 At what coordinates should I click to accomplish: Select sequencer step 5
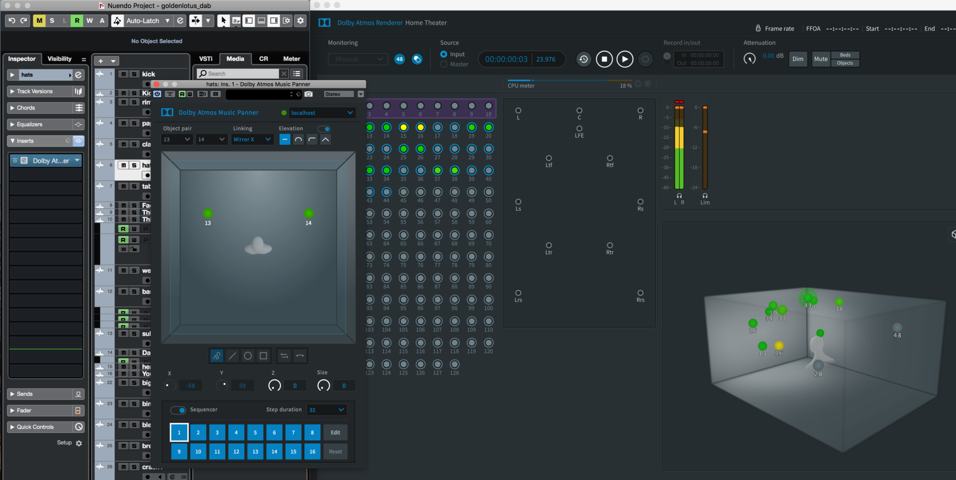tap(255, 433)
